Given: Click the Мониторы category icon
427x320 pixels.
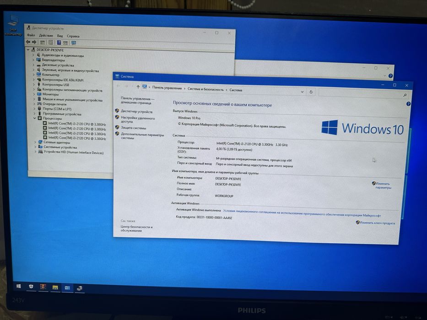Looking at the screenshot, I should point(39,94).
